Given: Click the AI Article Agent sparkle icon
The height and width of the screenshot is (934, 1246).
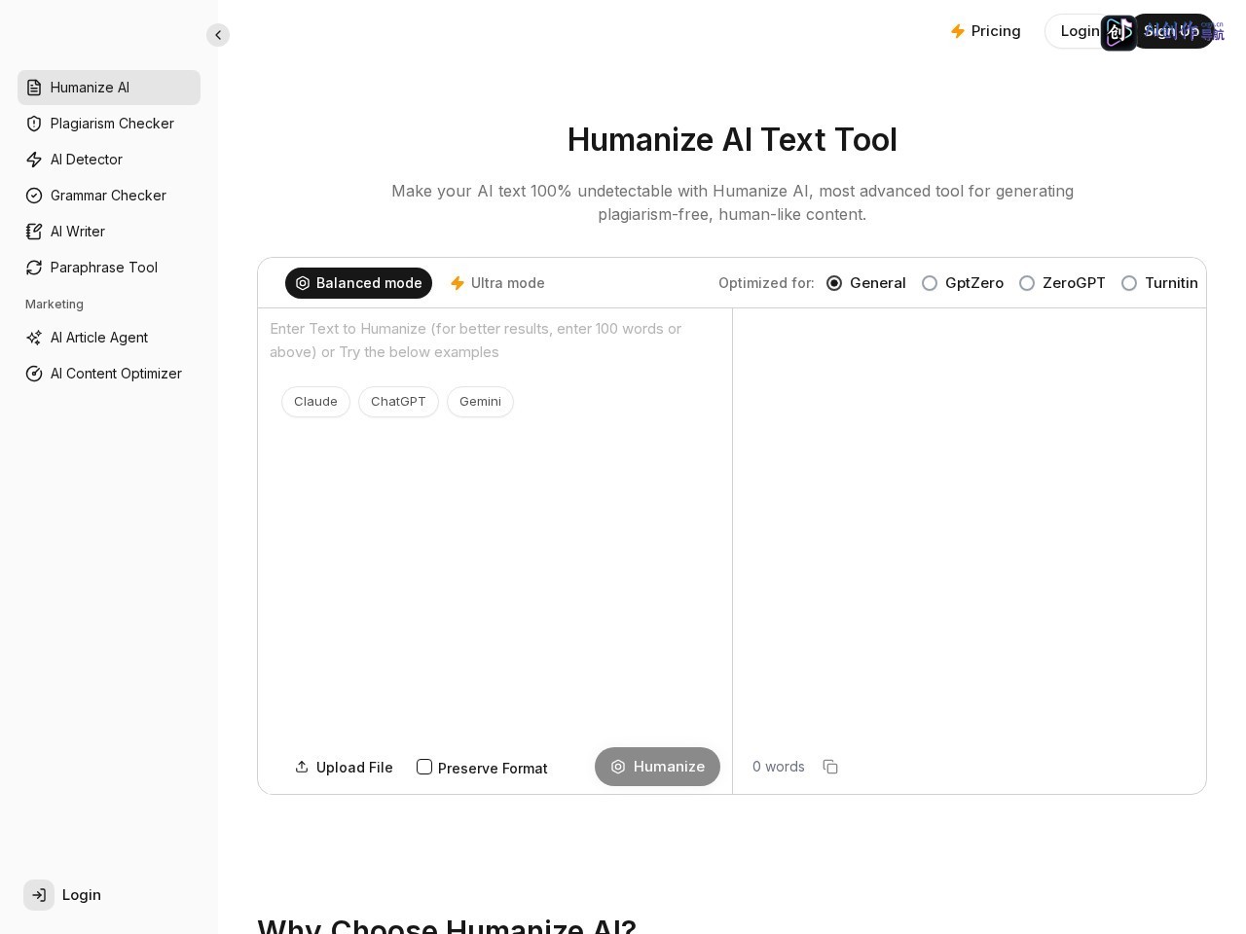Looking at the screenshot, I should (x=34, y=338).
